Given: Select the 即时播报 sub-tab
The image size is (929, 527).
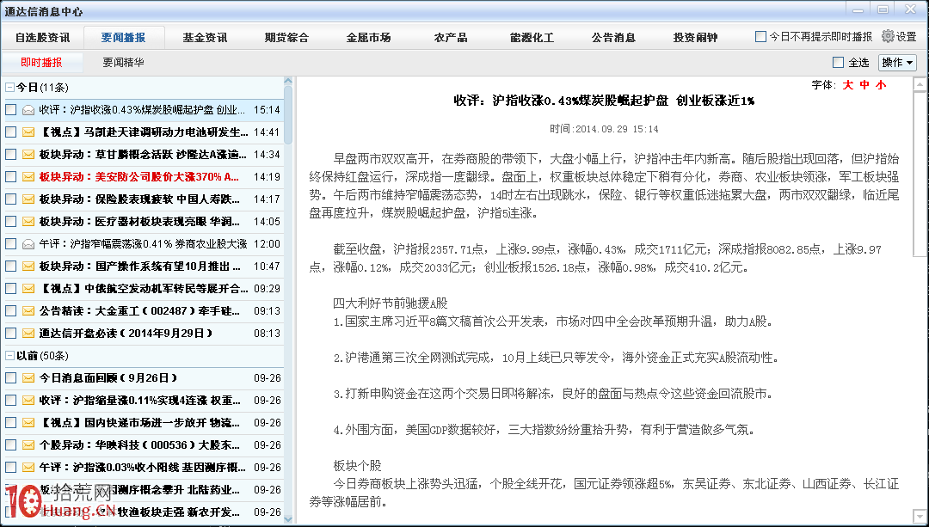Looking at the screenshot, I should tap(41, 62).
